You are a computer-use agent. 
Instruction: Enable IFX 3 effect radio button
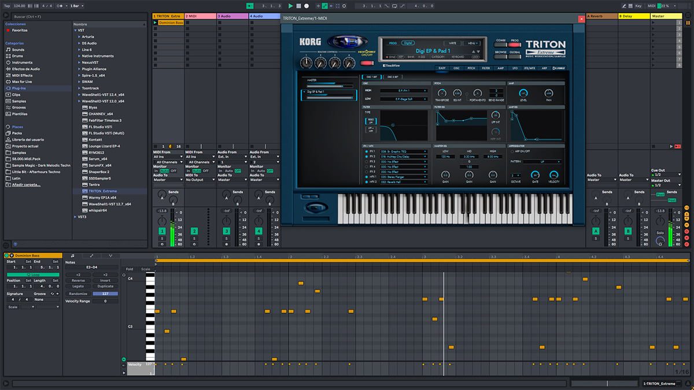click(x=367, y=161)
